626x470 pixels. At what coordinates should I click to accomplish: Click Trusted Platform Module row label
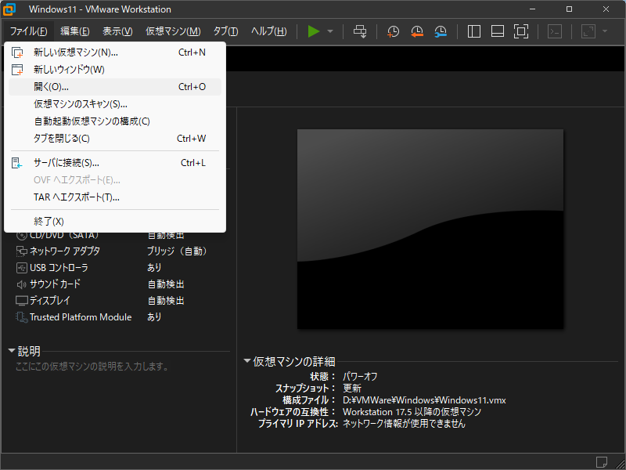pos(81,317)
